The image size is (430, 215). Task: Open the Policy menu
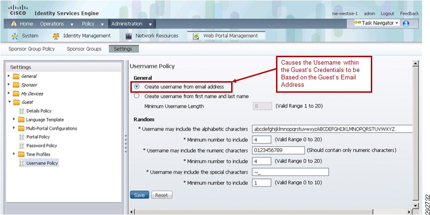click(88, 24)
